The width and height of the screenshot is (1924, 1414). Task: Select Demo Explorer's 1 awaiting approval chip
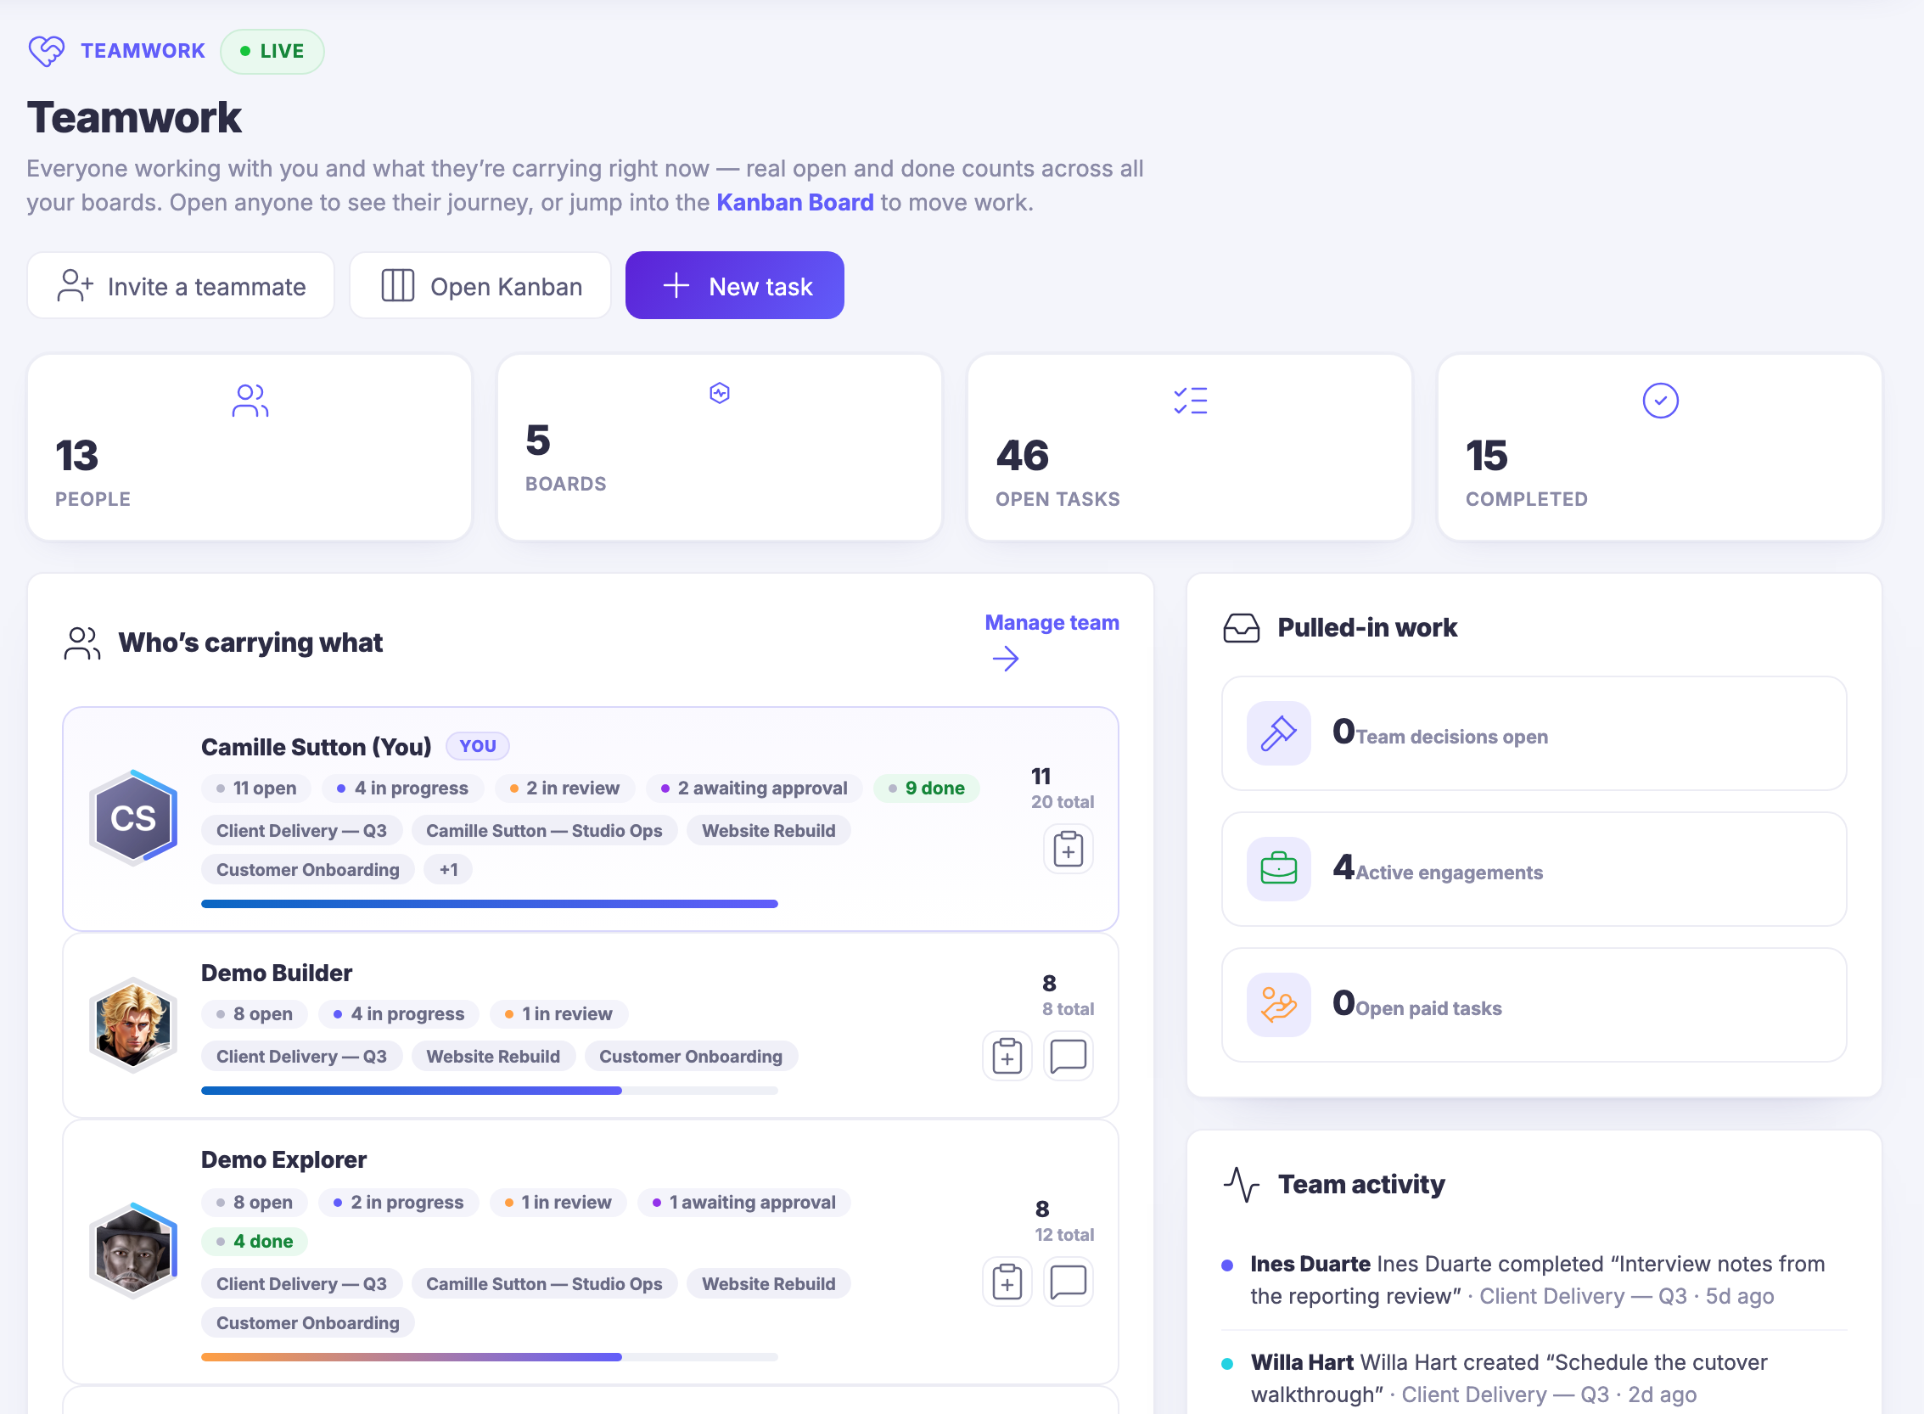coord(743,1203)
